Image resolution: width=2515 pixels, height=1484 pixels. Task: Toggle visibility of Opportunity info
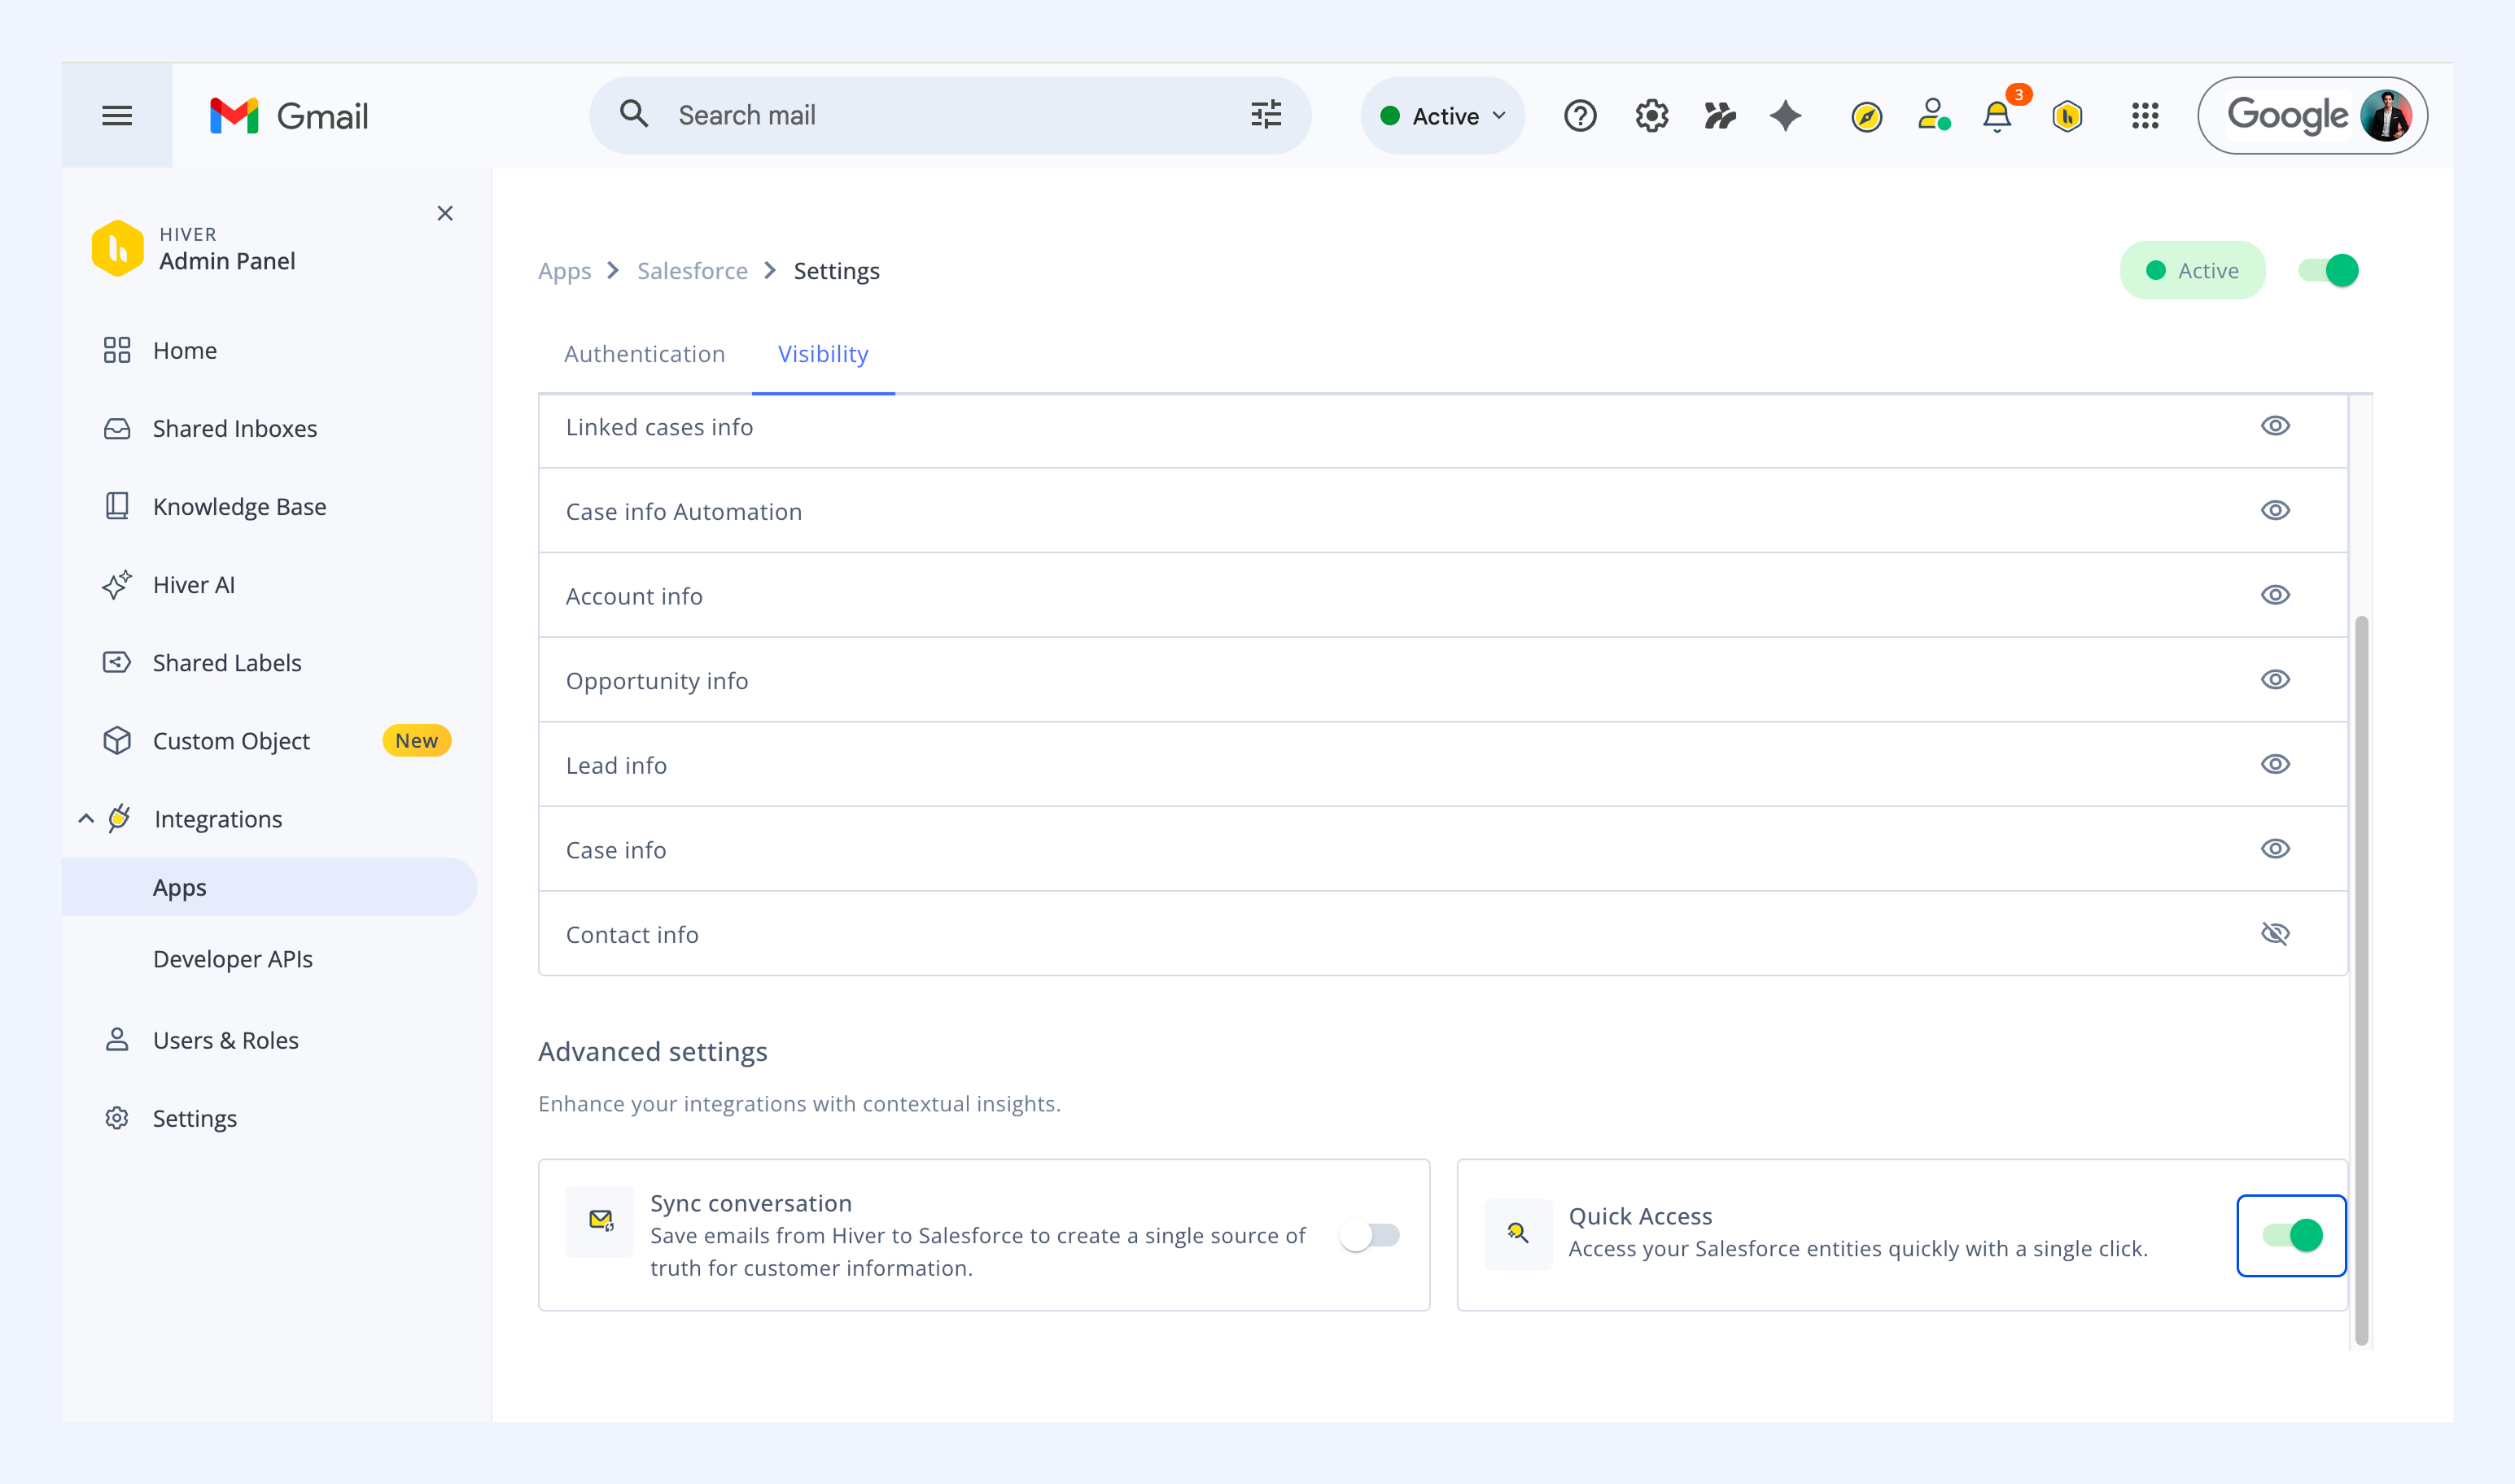(x=2275, y=680)
